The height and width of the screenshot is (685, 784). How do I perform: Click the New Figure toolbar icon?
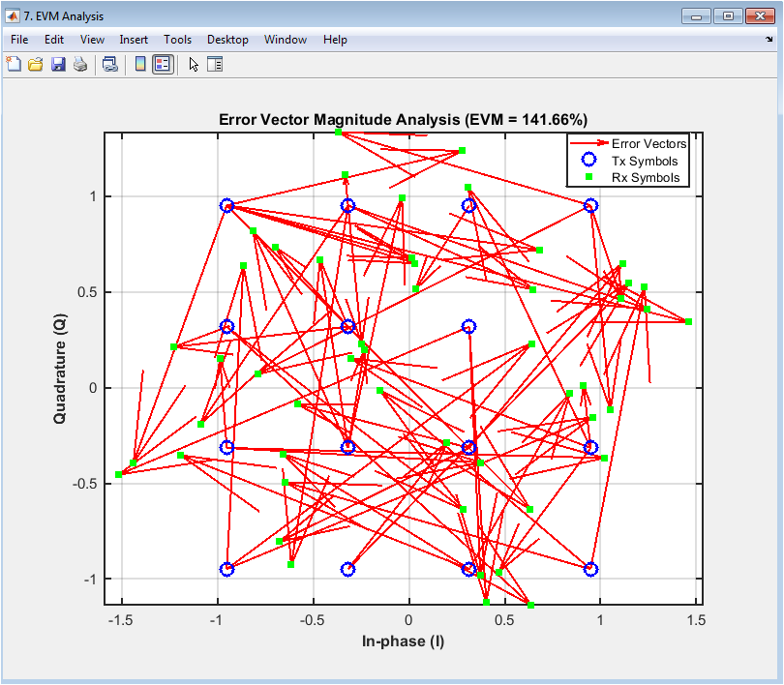(x=14, y=65)
